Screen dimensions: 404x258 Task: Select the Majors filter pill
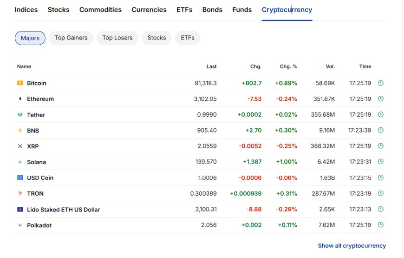[x=30, y=38]
